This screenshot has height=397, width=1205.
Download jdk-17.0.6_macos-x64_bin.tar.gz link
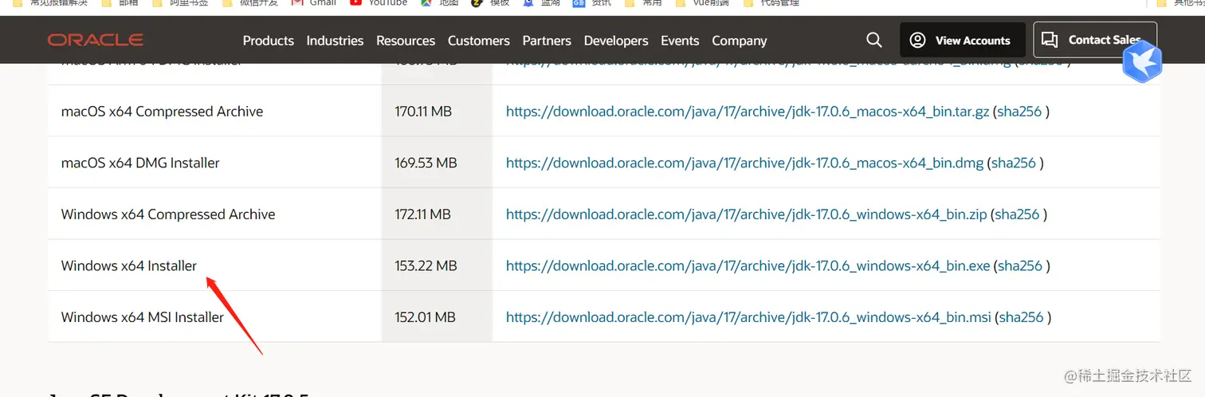(x=748, y=112)
